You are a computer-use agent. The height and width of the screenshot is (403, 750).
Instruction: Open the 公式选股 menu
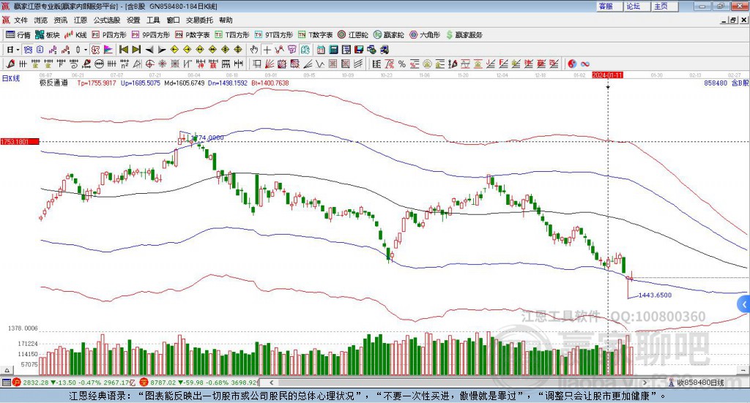(x=107, y=20)
